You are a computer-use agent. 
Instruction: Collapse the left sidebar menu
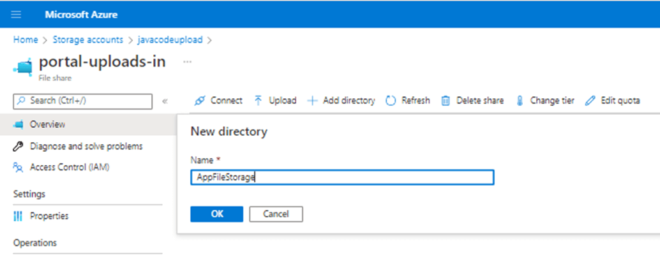(165, 101)
